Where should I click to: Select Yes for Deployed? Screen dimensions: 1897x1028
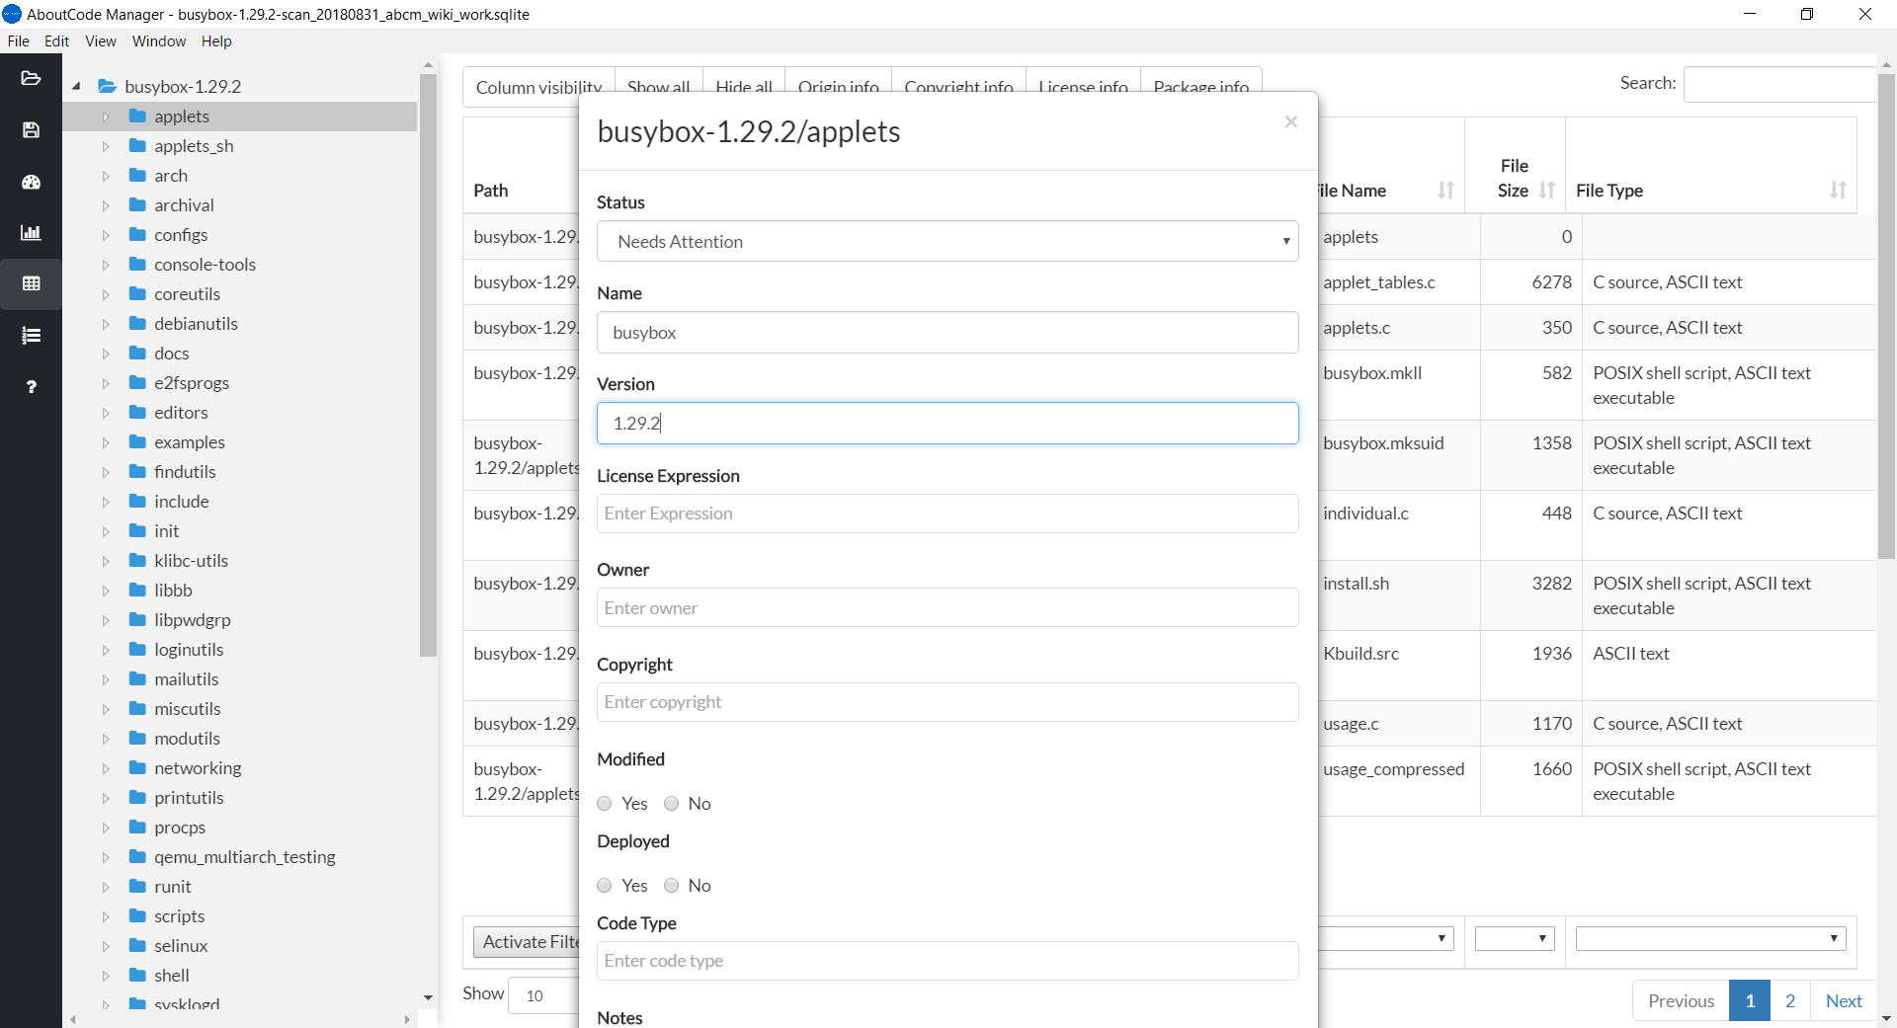[x=605, y=886]
